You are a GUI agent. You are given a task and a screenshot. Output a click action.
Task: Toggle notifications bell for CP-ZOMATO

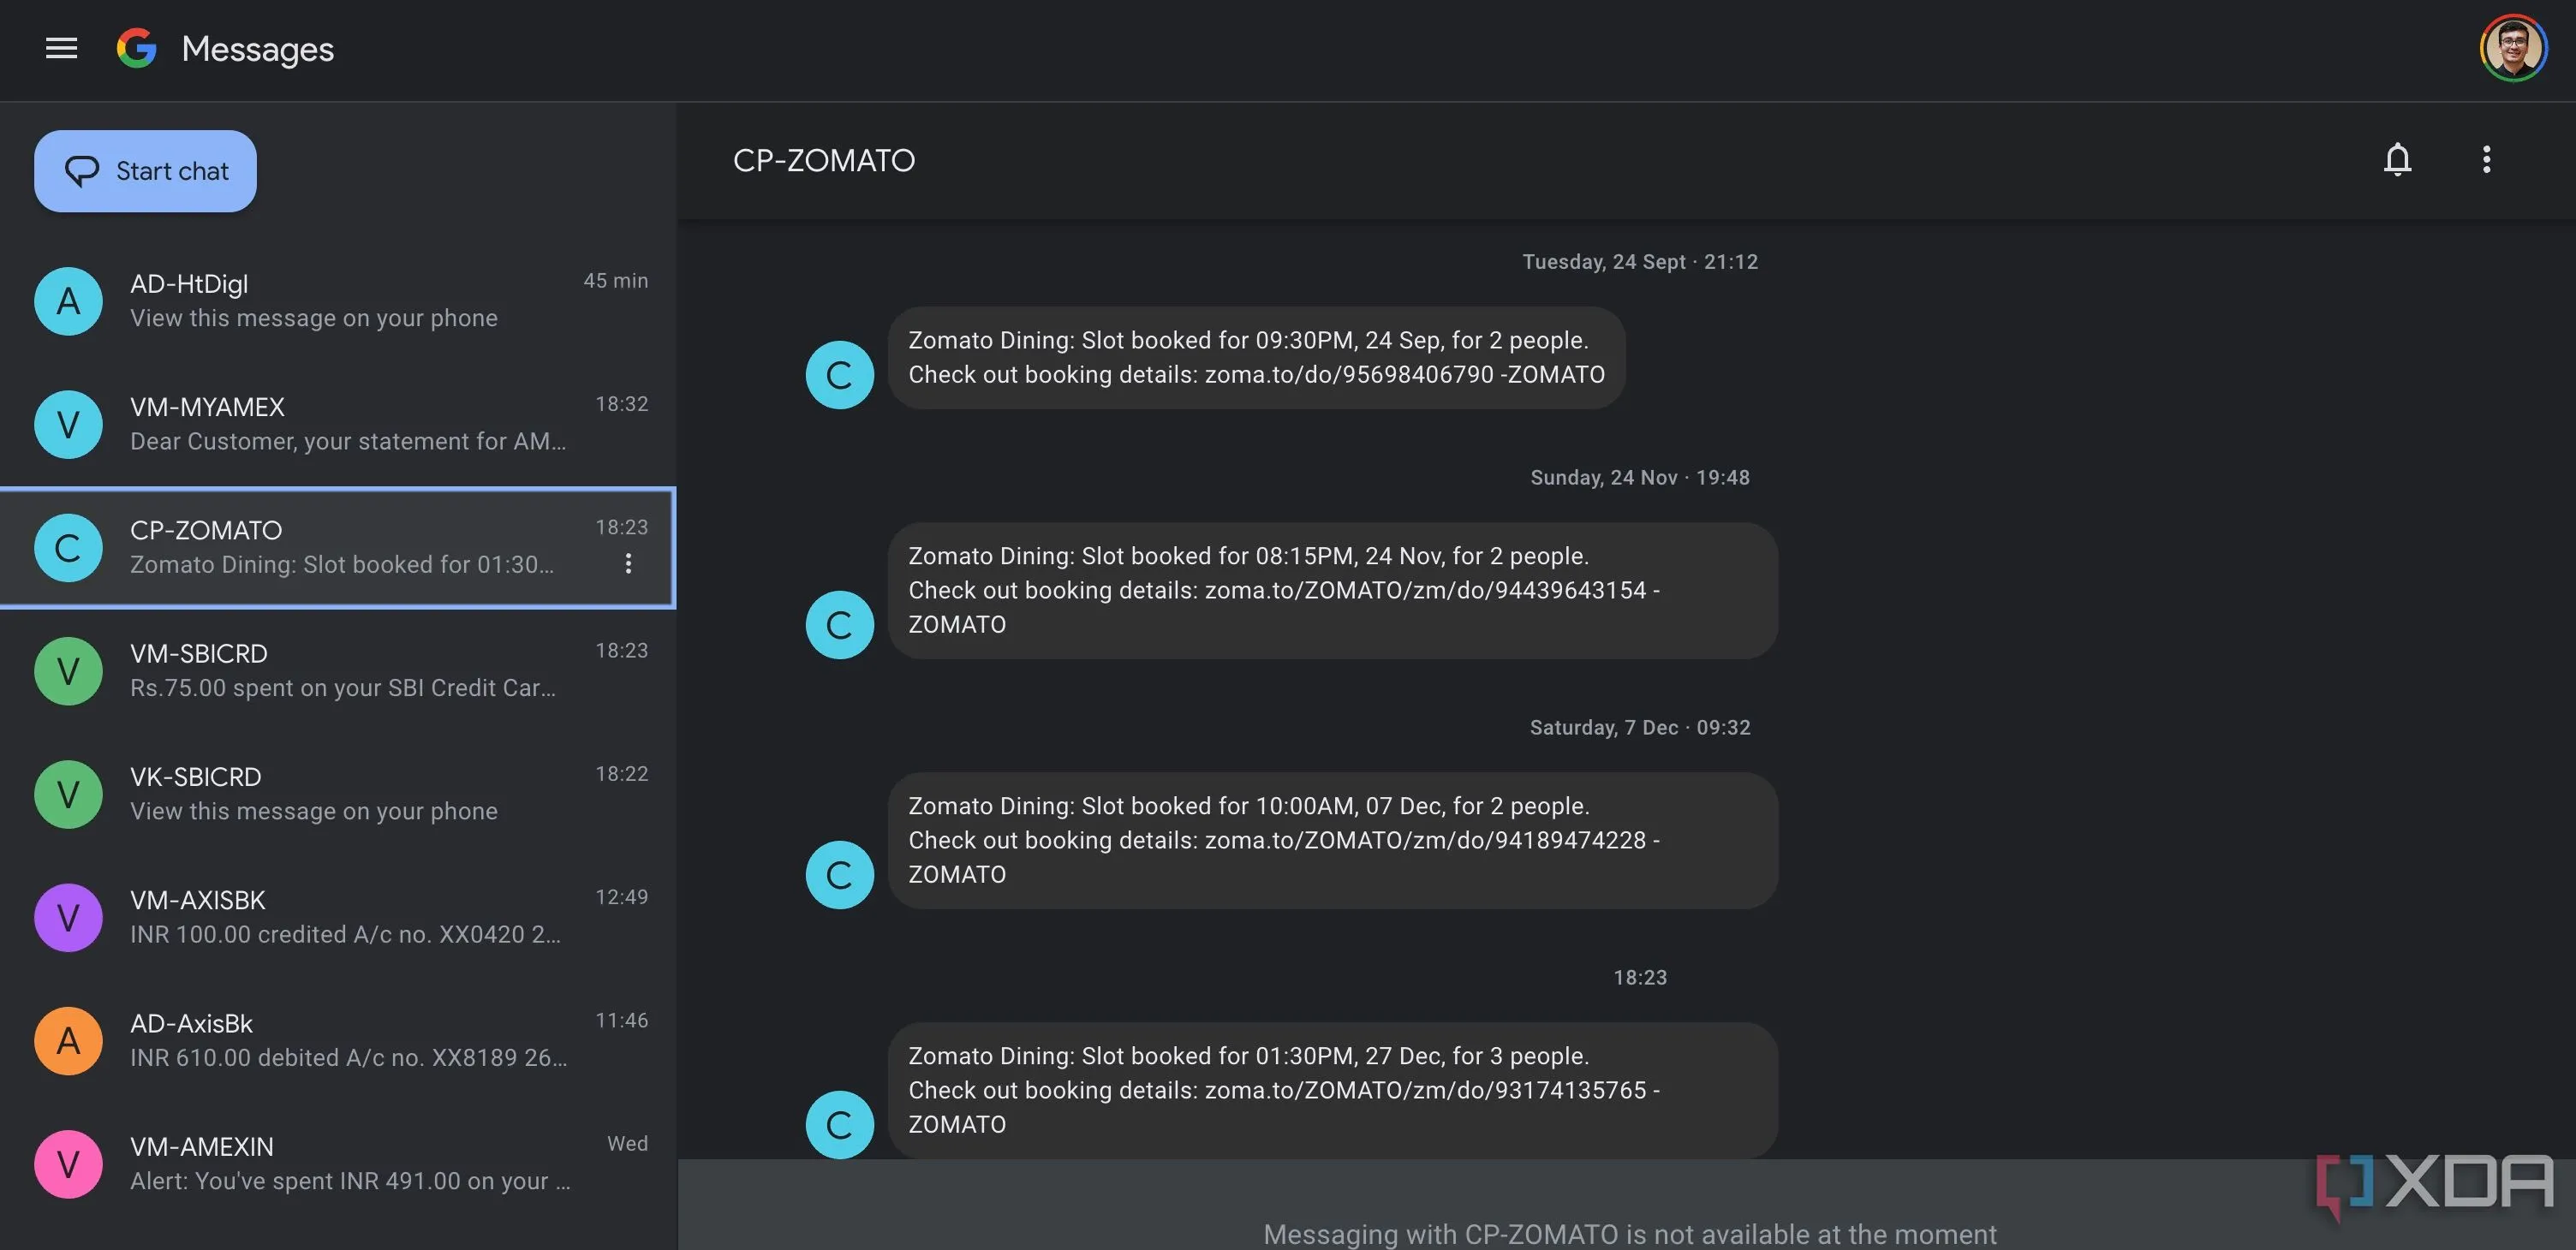point(2397,160)
